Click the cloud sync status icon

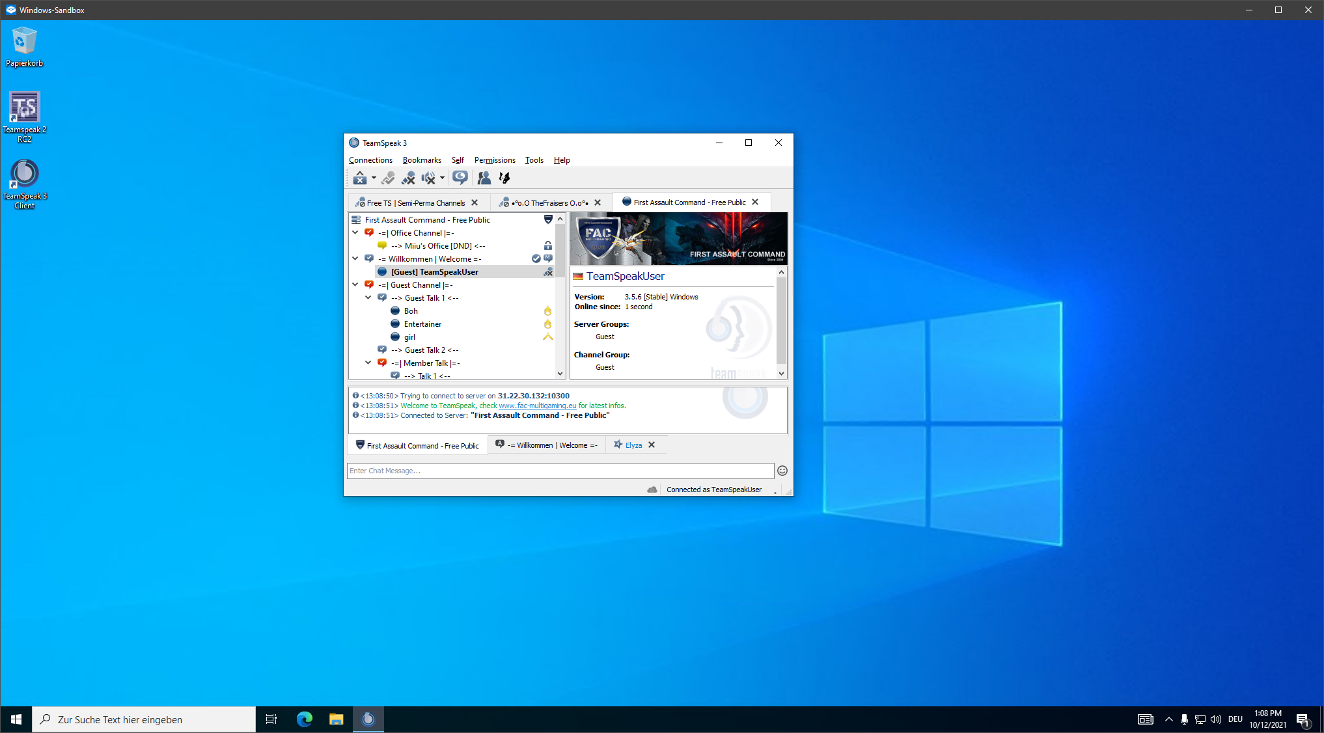pyautogui.click(x=652, y=490)
